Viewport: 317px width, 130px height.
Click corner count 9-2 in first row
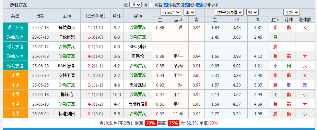click(117, 28)
